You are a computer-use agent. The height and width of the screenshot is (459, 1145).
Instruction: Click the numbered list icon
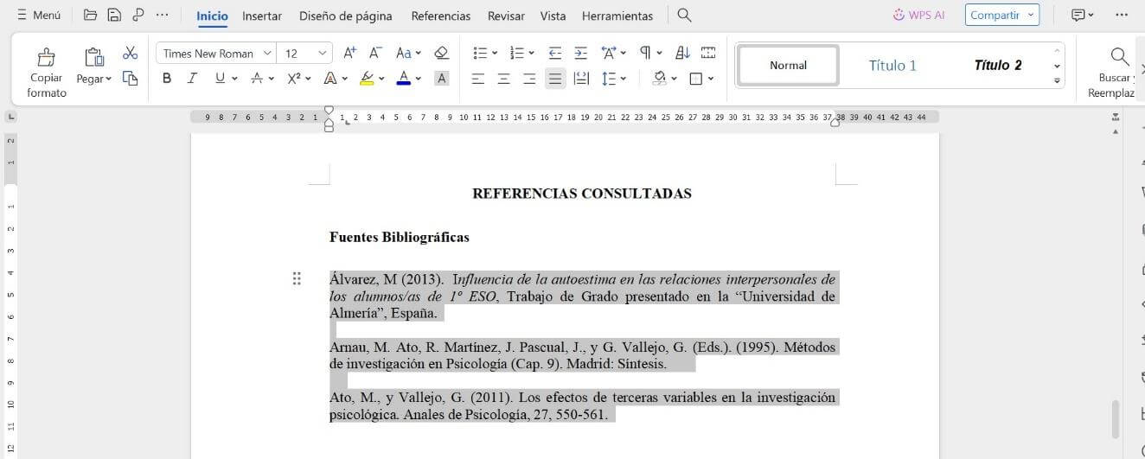coord(516,53)
